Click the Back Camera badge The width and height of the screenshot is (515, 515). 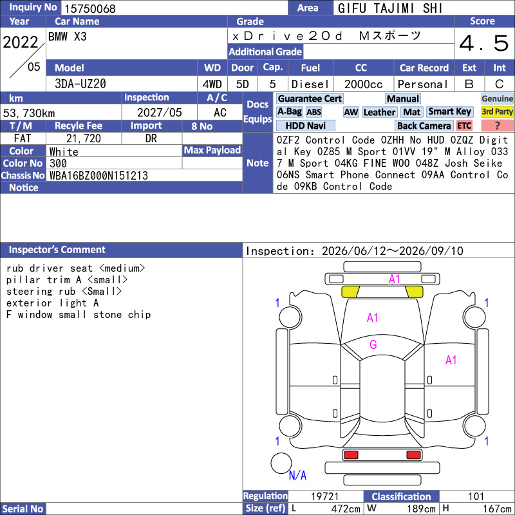424,126
